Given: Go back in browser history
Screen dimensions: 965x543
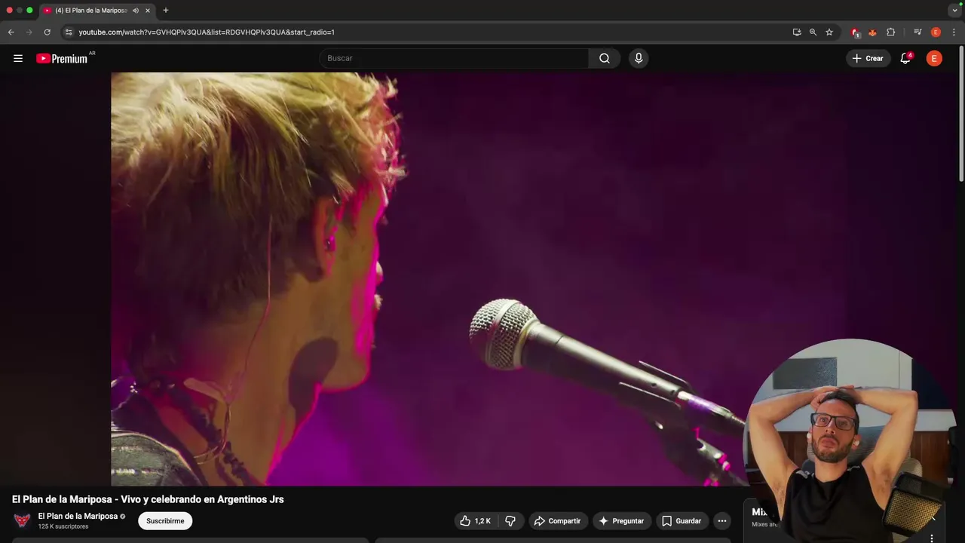Looking at the screenshot, I should (11, 32).
